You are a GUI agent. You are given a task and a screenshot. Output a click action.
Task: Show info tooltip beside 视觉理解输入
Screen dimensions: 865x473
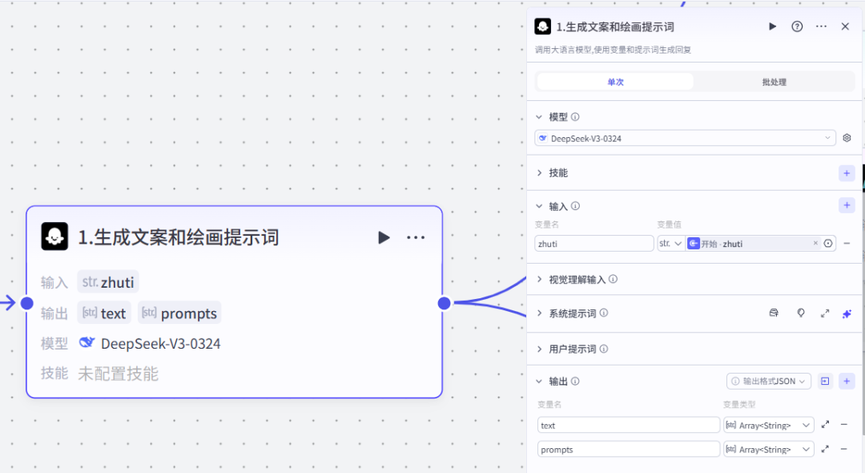(613, 279)
